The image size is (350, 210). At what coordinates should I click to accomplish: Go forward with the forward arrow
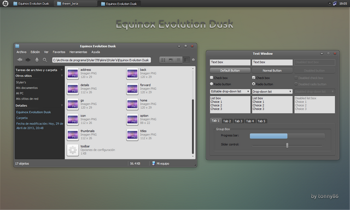point(28,60)
